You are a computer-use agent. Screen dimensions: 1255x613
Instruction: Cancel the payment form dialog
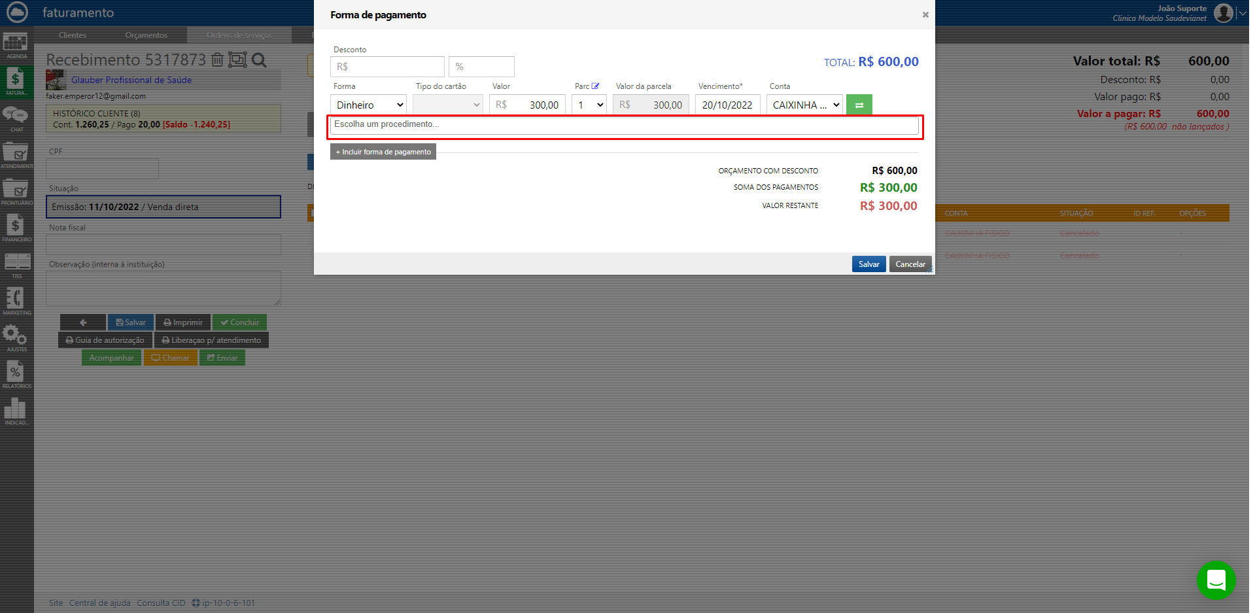pos(910,264)
